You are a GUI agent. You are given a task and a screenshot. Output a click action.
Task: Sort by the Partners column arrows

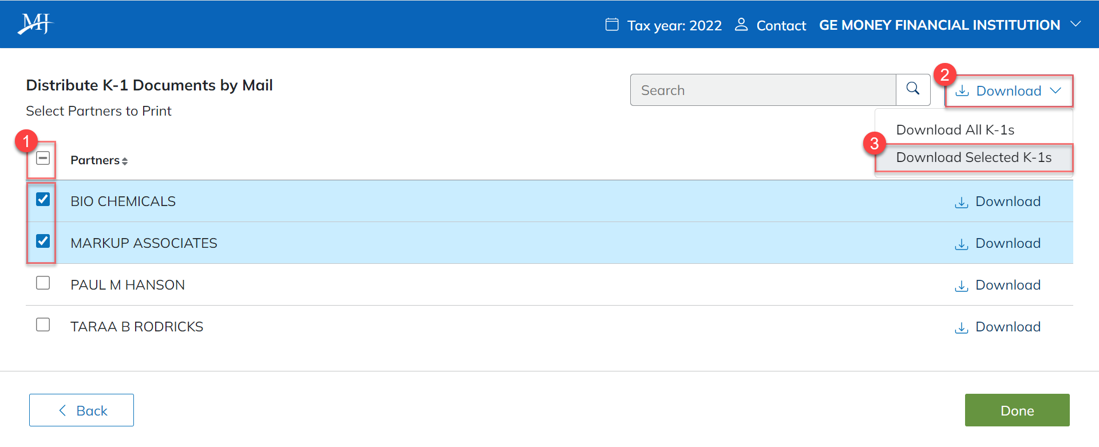click(125, 161)
